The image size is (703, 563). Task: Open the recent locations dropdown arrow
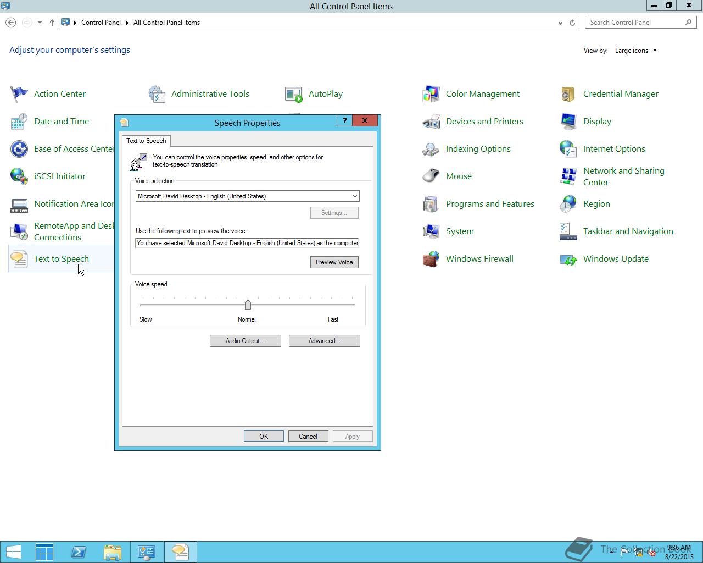[x=40, y=23]
